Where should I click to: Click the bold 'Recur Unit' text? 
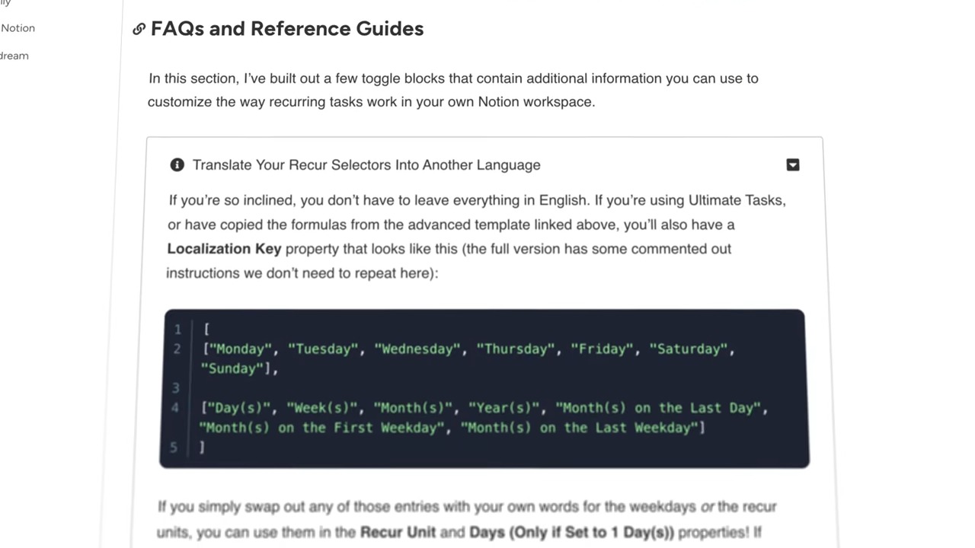[398, 532]
